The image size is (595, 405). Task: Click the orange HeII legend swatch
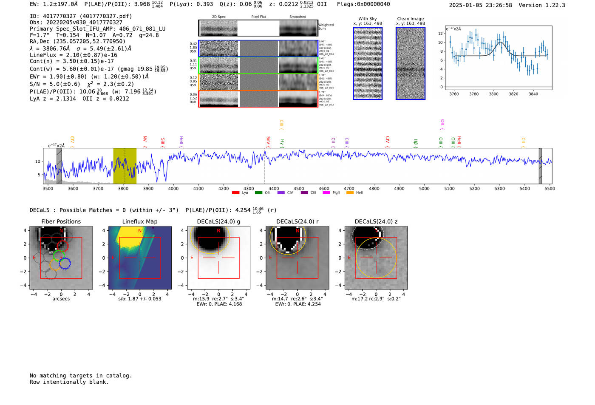tap(350, 193)
